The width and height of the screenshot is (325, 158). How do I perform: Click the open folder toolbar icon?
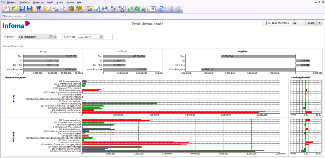pyautogui.click(x=15, y=9)
